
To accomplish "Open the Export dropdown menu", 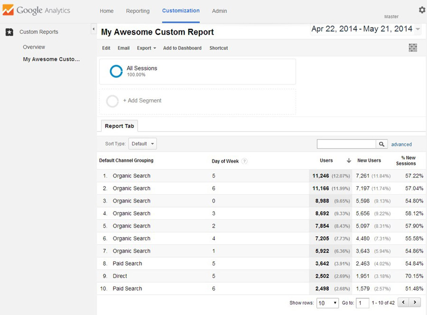I will point(147,48).
